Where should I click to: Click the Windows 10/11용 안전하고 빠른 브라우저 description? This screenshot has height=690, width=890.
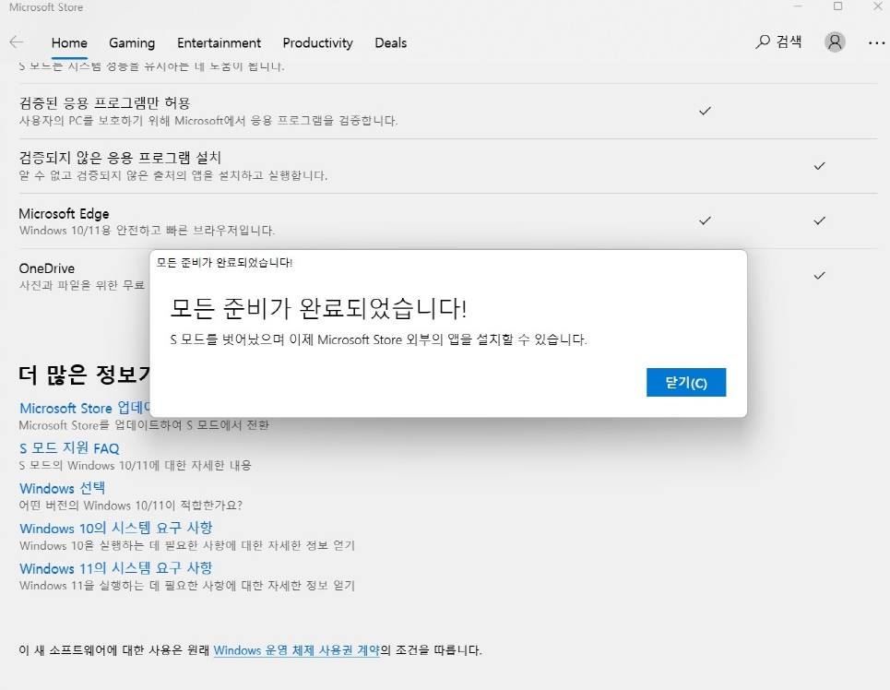click(x=147, y=231)
